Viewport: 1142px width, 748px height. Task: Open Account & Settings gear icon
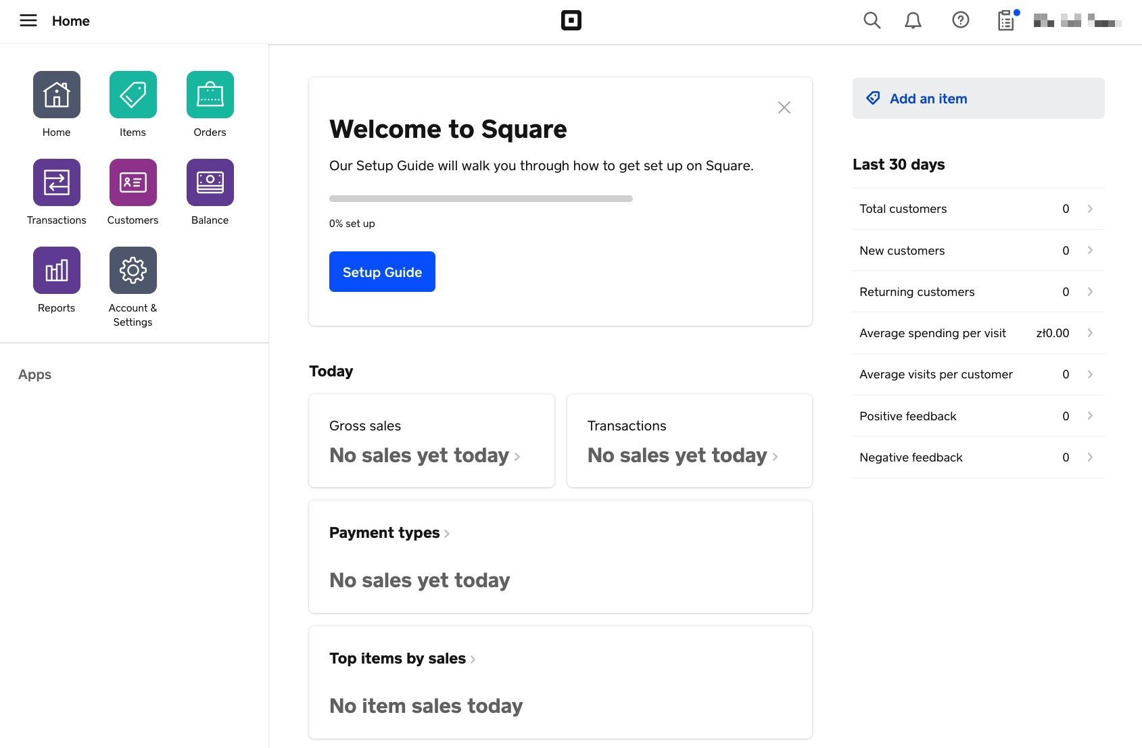(133, 270)
